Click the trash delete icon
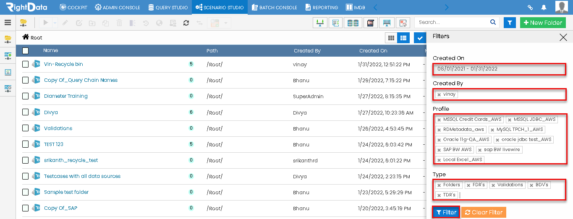Screen dimensions: 573x219 (119, 23)
